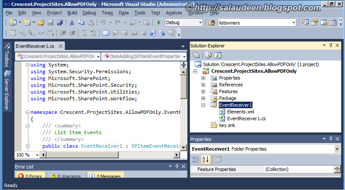Toggle the Categorized view in Properties panel
345x190 pixels.
tap(196, 160)
